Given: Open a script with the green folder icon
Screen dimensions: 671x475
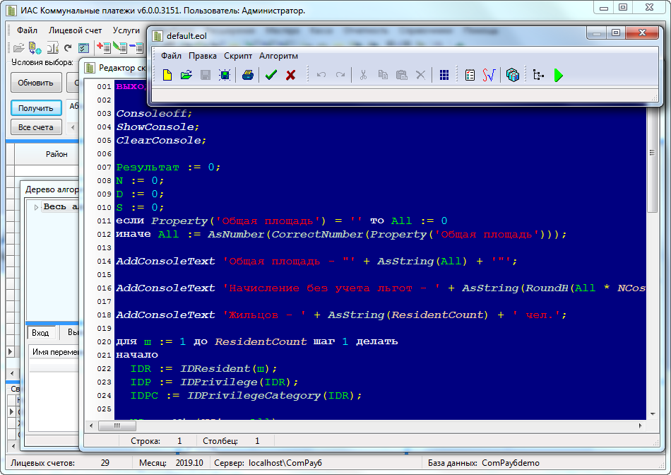Looking at the screenshot, I should tap(186, 75).
